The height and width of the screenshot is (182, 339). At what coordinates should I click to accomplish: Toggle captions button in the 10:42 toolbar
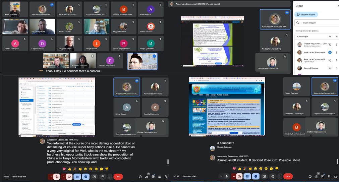tap(247, 176)
